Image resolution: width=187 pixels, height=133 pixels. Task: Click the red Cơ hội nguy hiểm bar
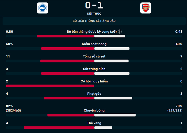coord(50,86)
